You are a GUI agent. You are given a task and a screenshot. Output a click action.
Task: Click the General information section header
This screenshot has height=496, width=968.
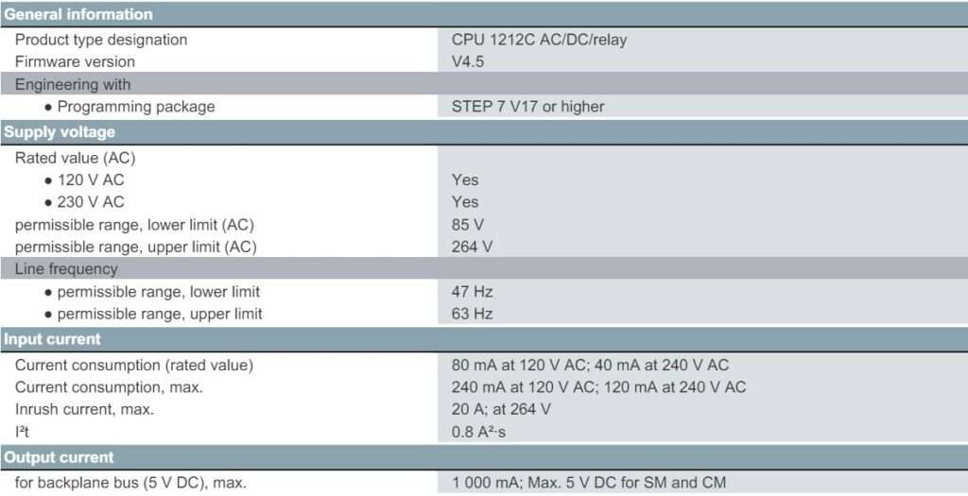[484, 14]
